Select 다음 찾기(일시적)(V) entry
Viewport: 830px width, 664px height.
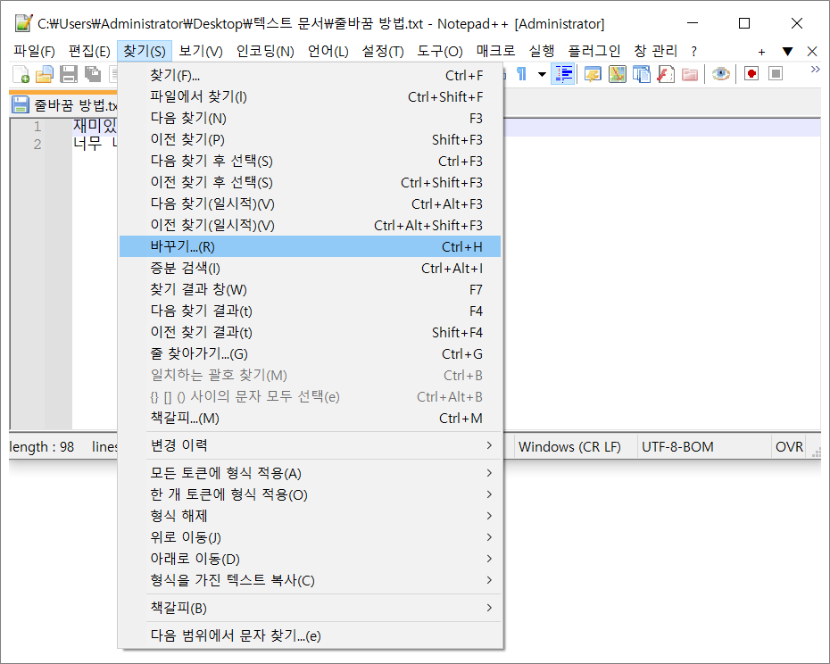[x=311, y=203]
